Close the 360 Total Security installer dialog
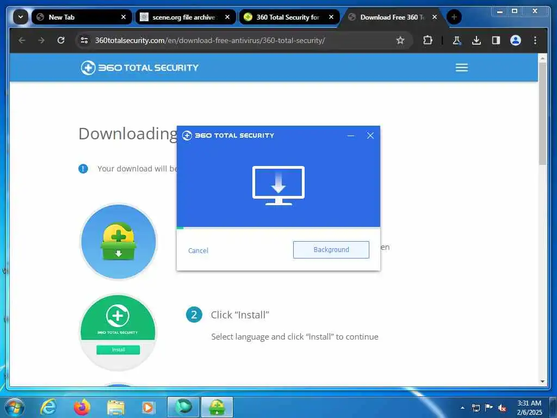 click(370, 136)
